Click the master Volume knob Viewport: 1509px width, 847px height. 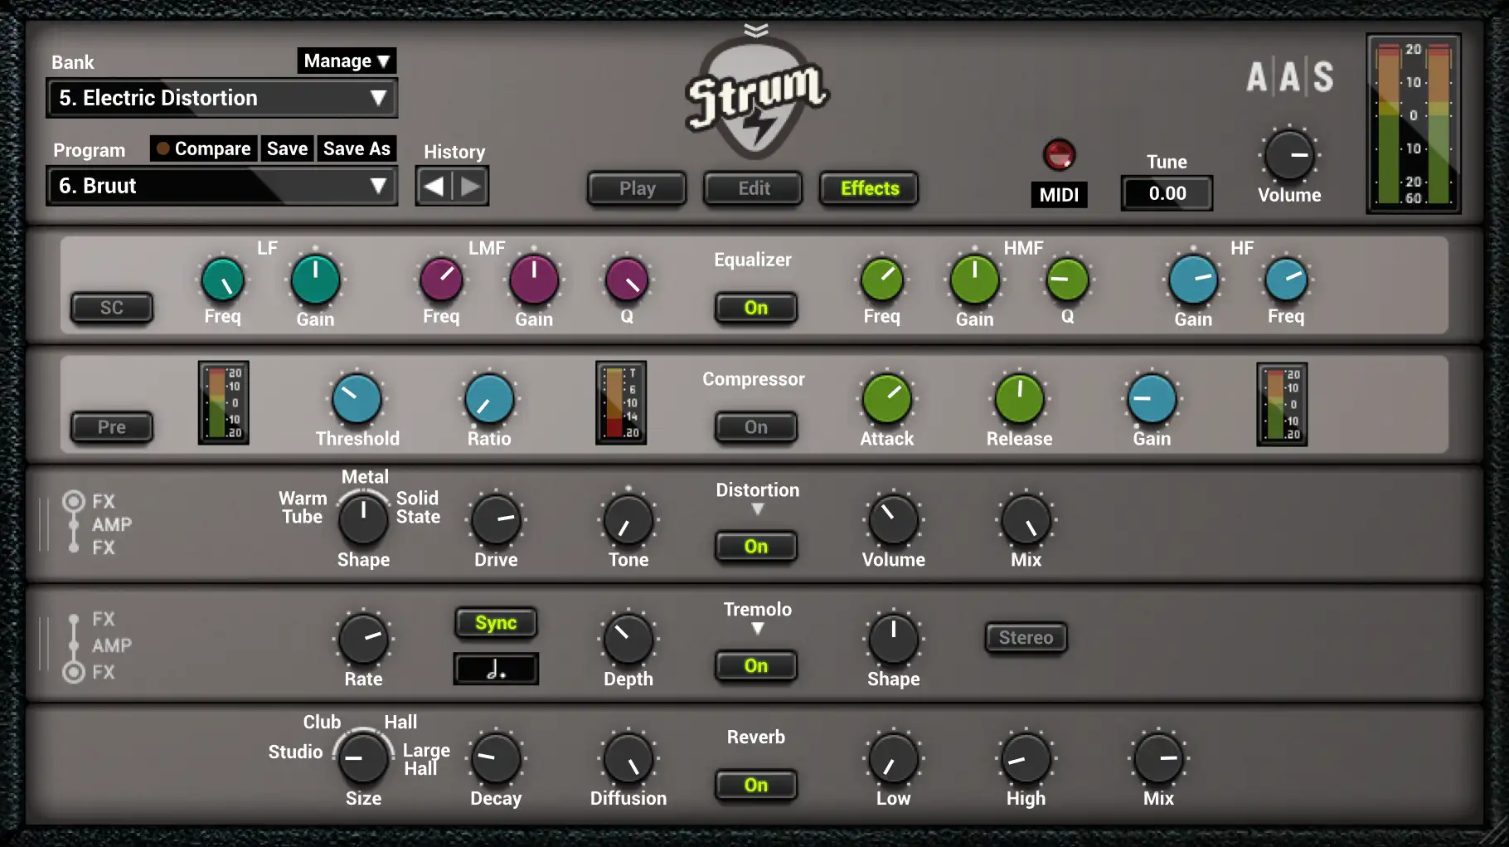click(1289, 155)
